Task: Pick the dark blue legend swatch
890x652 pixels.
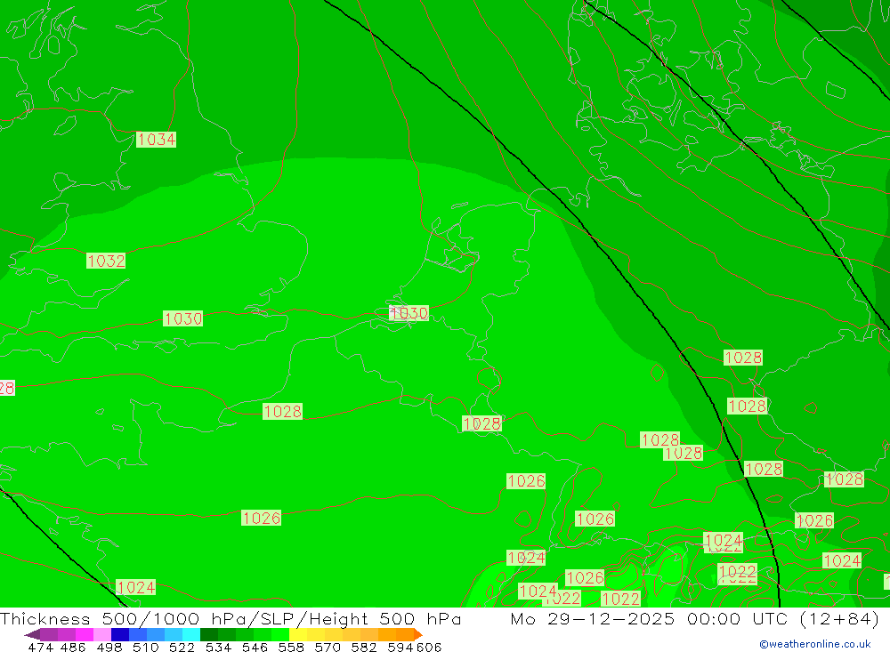Action: (120, 634)
